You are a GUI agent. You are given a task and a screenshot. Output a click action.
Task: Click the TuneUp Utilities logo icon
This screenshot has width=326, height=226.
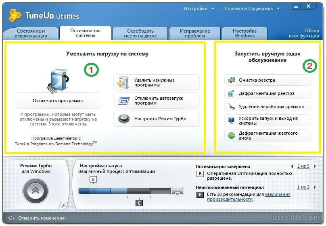pyautogui.click(x=15, y=15)
